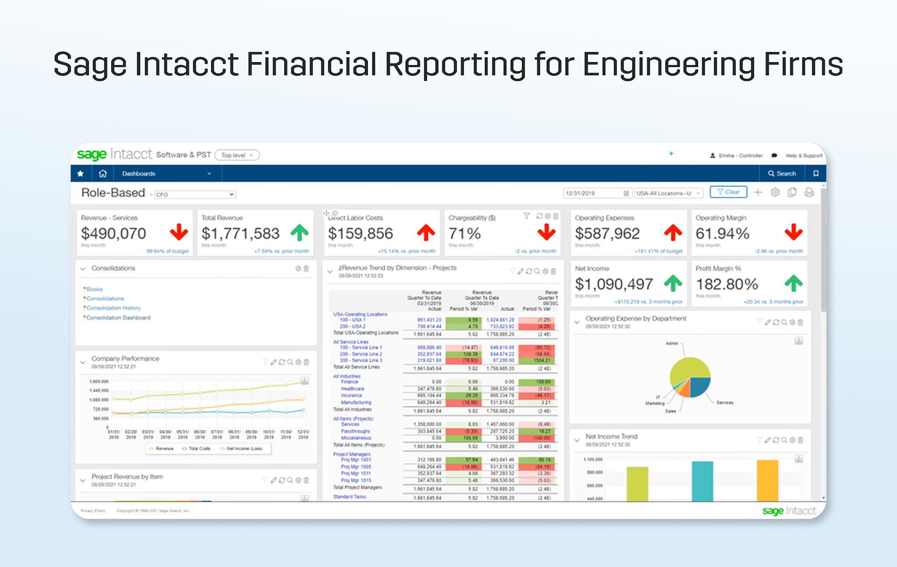Click the Healthcare row in All Industries
The height and width of the screenshot is (567, 897).
click(353, 388)
